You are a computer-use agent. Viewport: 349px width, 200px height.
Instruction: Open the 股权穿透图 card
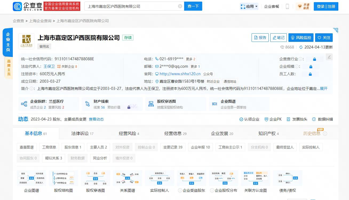tap(176, 104)
